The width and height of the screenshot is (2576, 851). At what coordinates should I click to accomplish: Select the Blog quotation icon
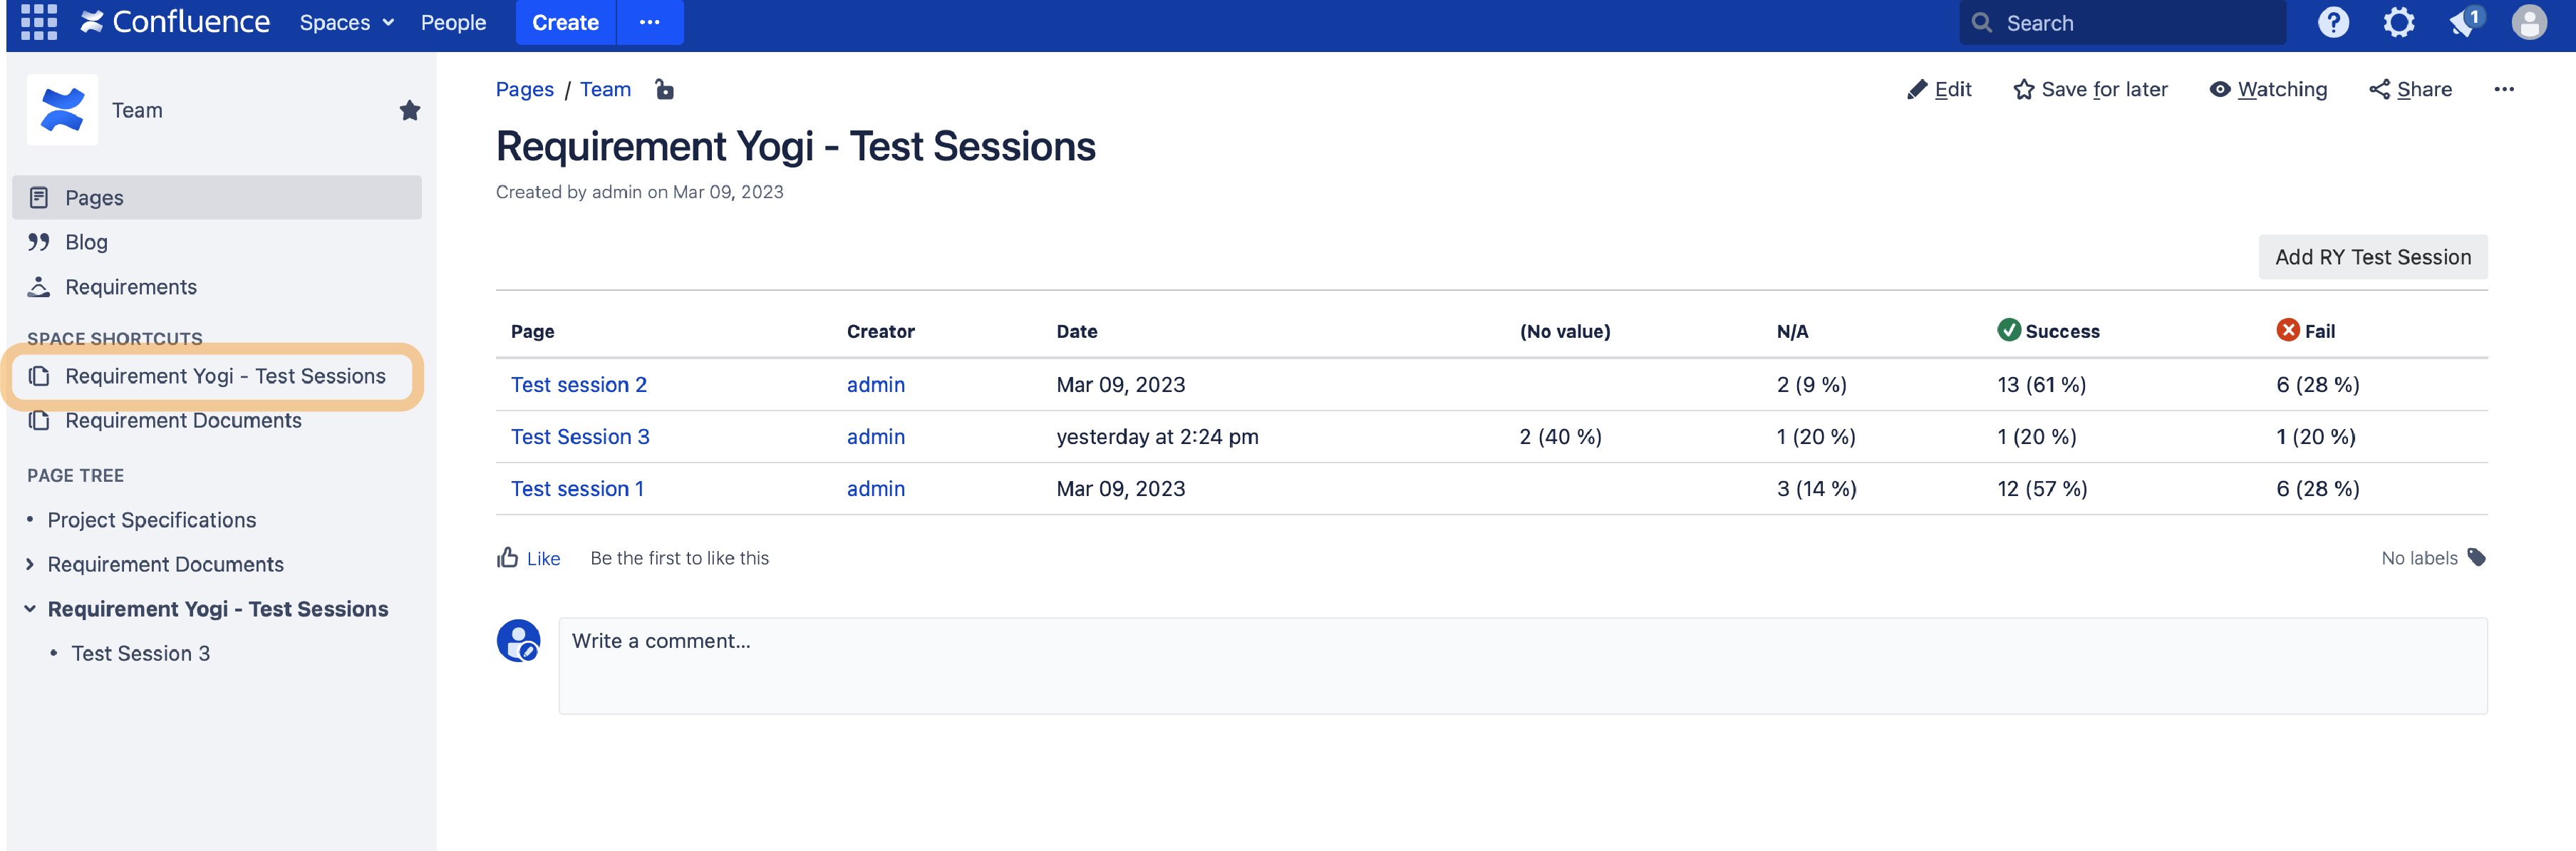click(x=38, y=242)
